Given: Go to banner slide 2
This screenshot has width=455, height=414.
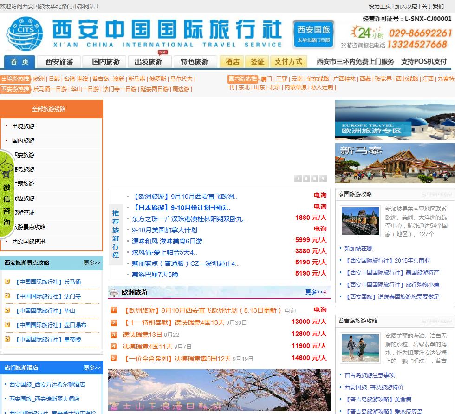Looking at the screenshot, I should tap(306, 178).
